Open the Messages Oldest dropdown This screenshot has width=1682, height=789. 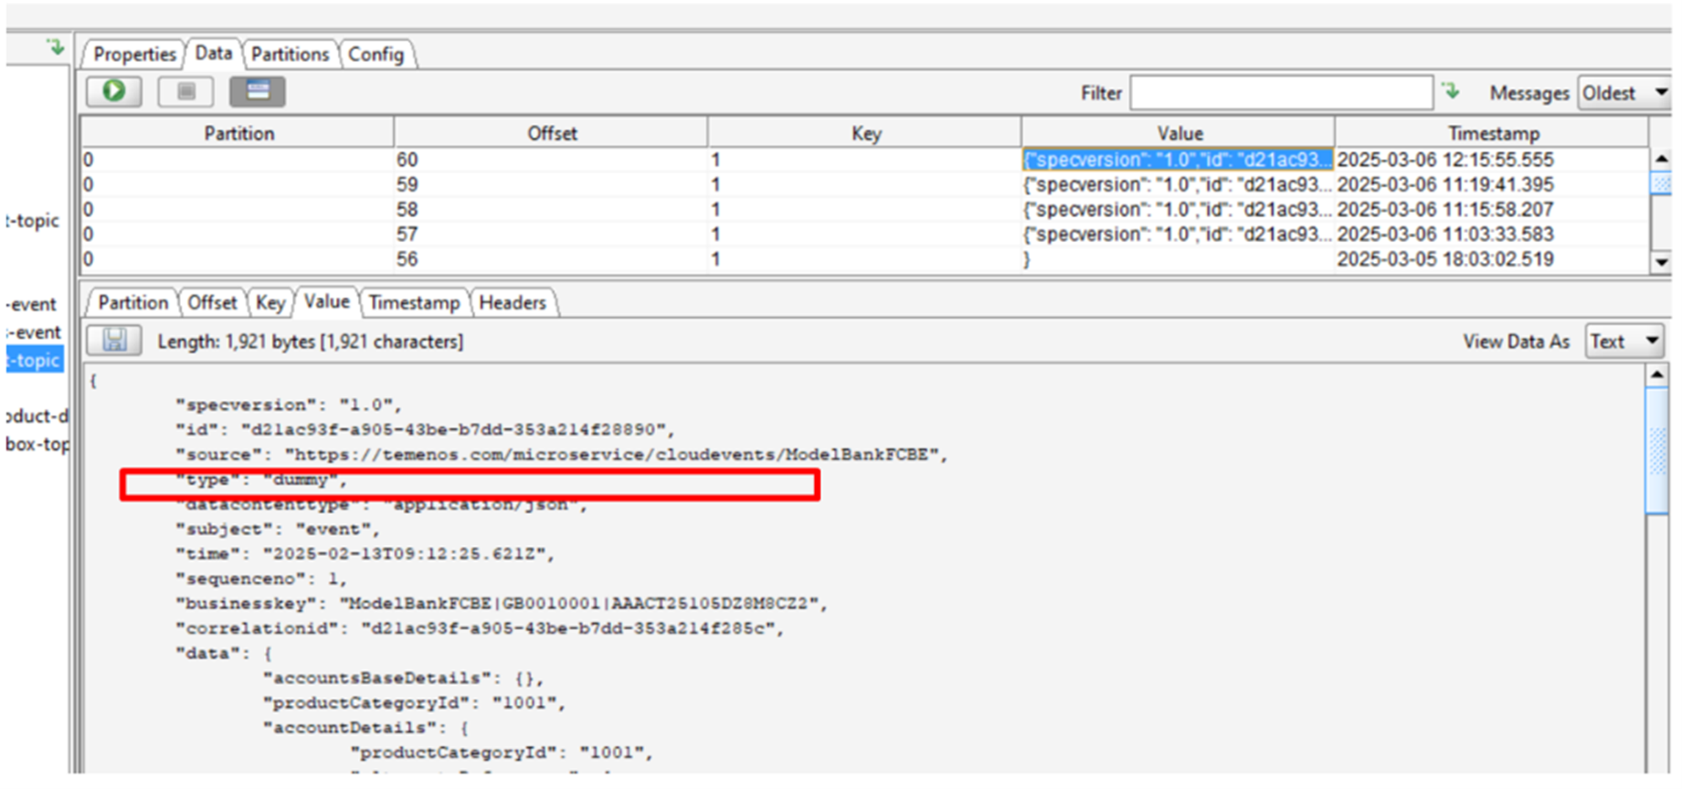[1624, 93]
